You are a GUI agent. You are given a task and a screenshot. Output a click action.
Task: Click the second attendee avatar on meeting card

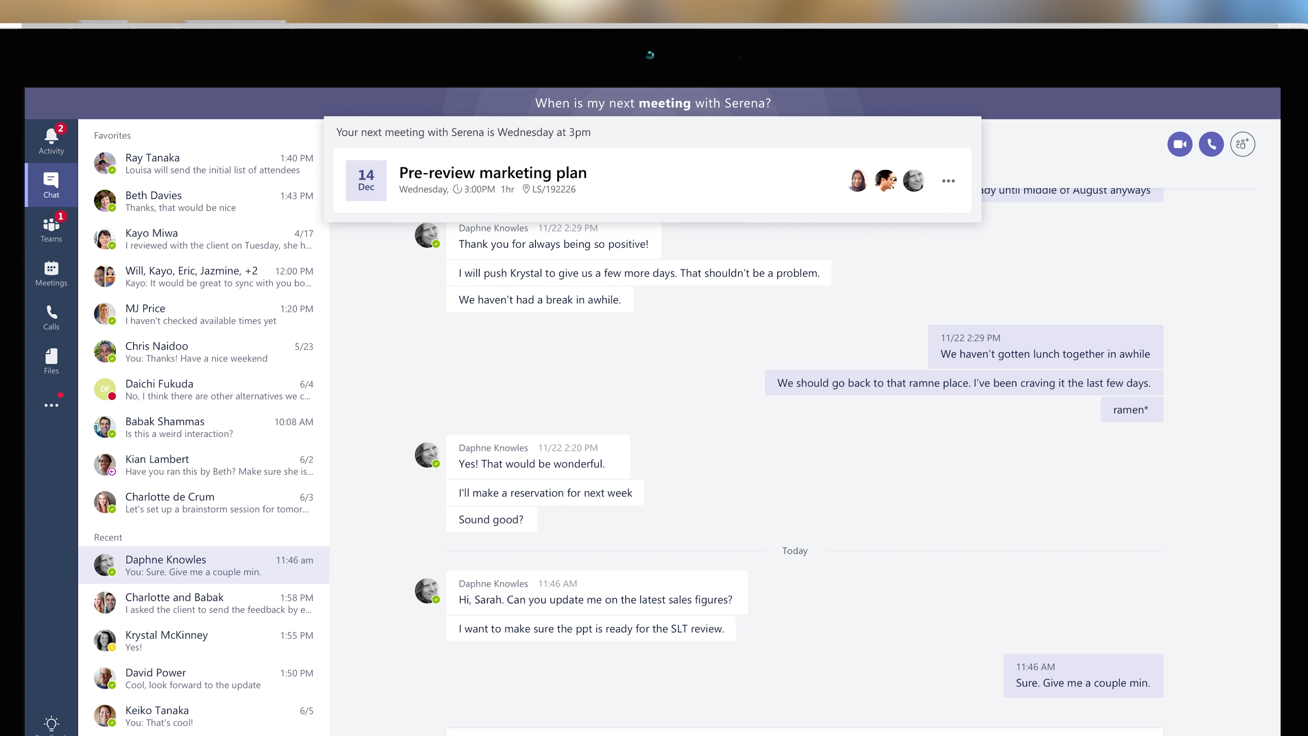pos(886,180)
